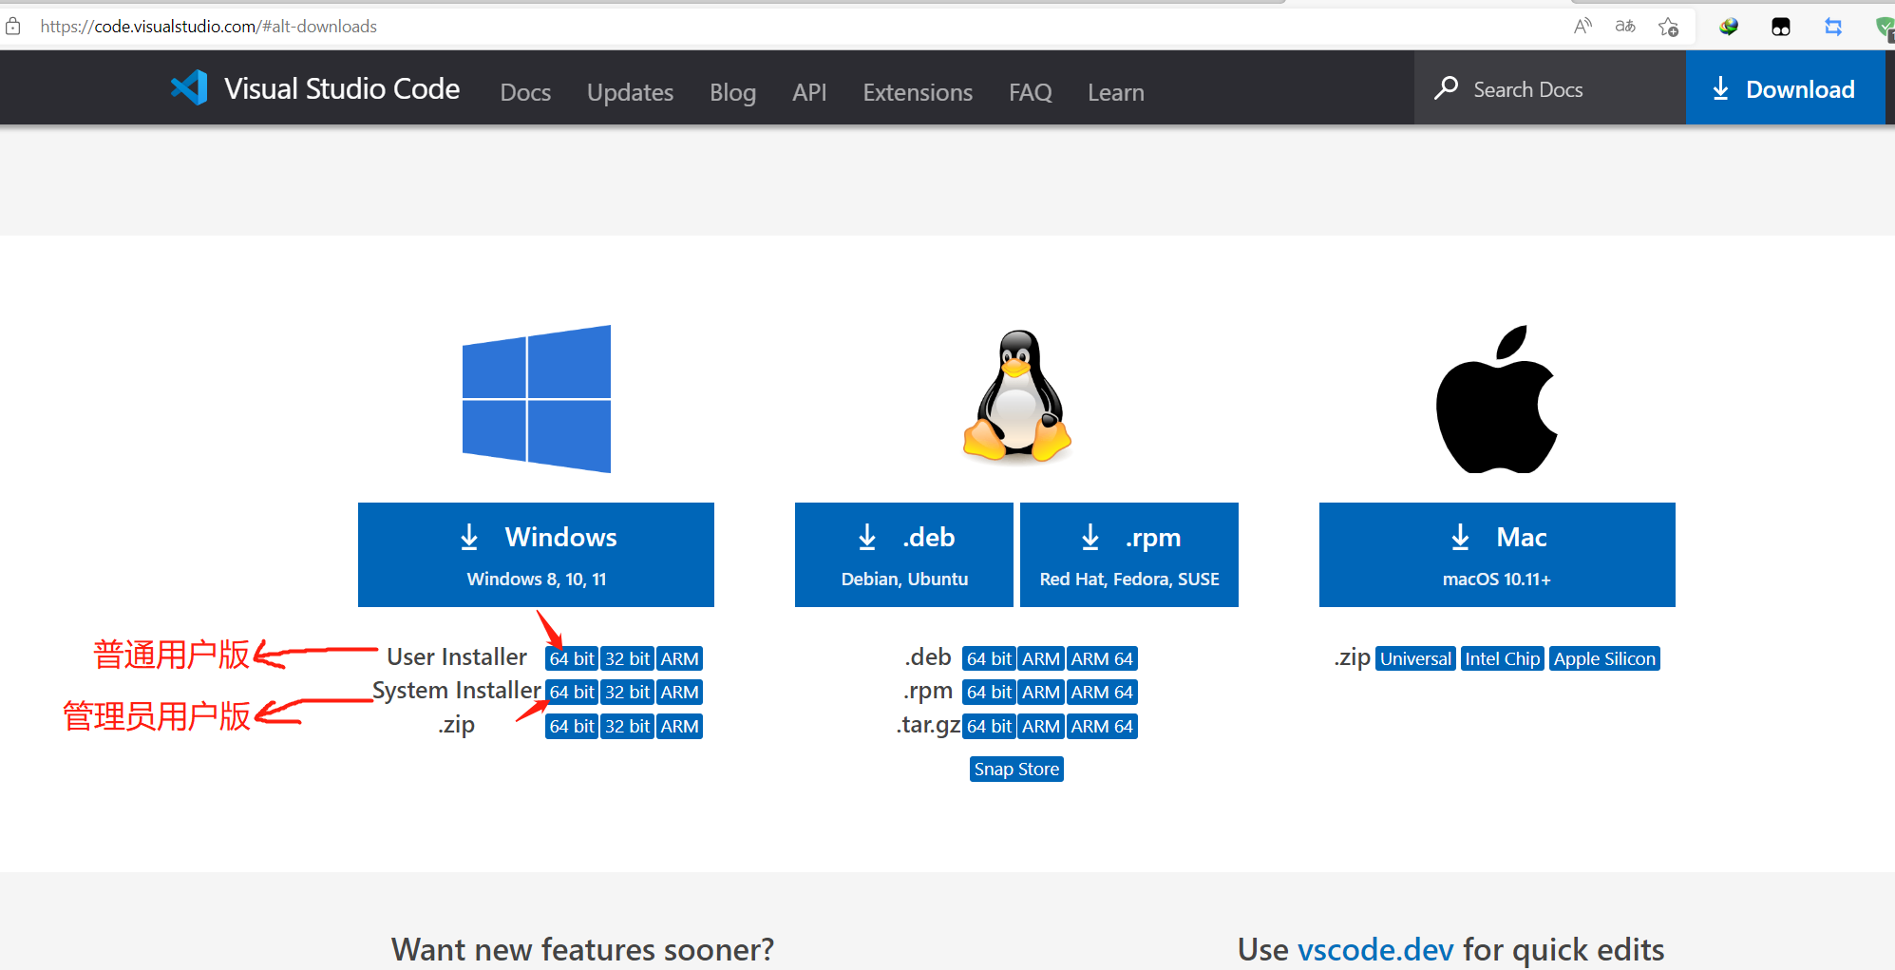Download the .rpm Red Hat, Fedora package
Viewport: 1895px width, 970px height.
pyautogui.click(x=1129, y=555)
